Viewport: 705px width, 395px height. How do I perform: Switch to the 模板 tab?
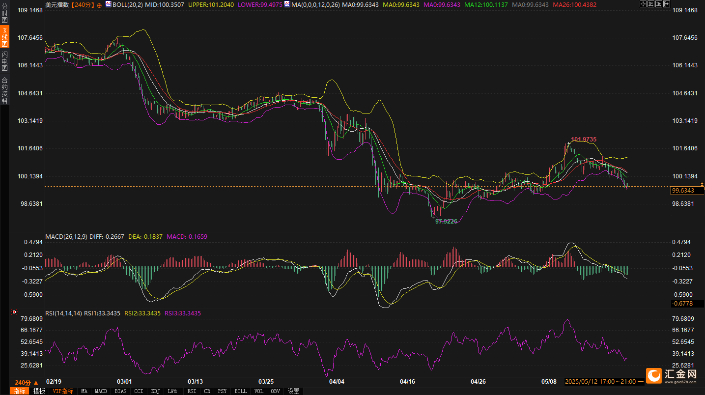[x=39, y=391]
